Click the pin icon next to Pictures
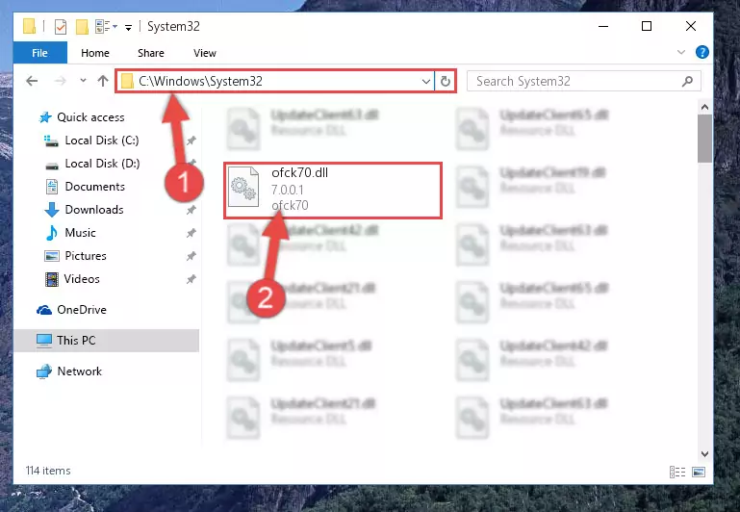740x512 pixels. [191, 256]
